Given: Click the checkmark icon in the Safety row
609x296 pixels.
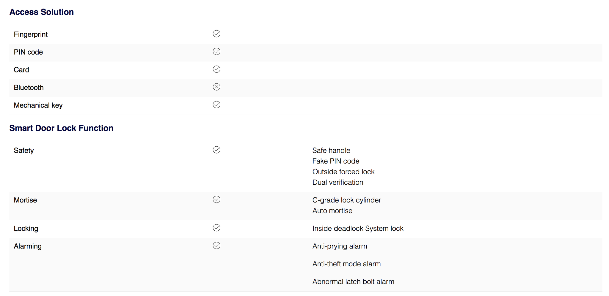Looking at the screenshot, I should coord(216,150).
